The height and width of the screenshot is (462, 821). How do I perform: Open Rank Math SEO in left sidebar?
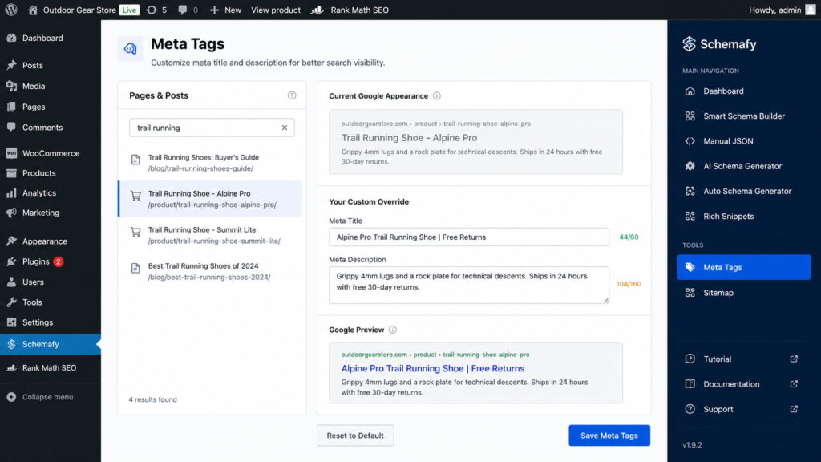tap(51, 367)
